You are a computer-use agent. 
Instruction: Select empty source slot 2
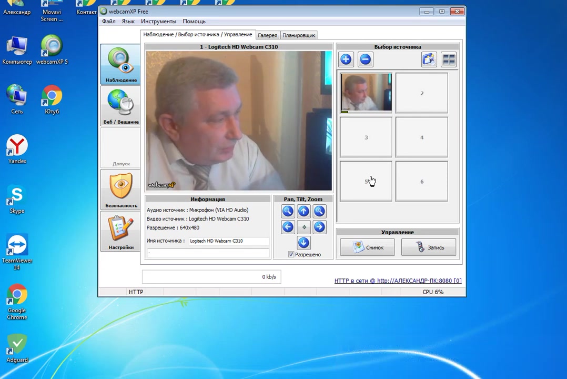point(422,93)
